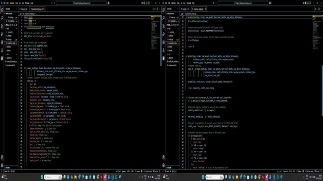Click Python language mode in right status bar
This screenshot has width=323, height=181.
point(299,171)
